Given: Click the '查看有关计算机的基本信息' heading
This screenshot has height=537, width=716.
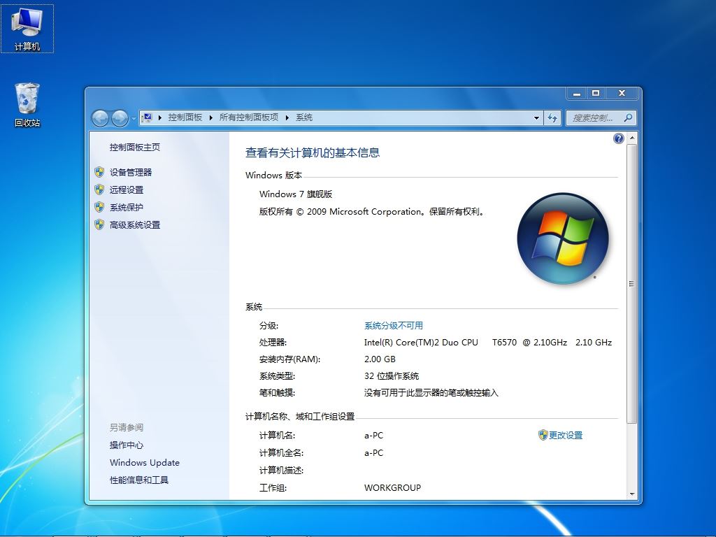Looking at the screenshot, I should coord(313,152).
